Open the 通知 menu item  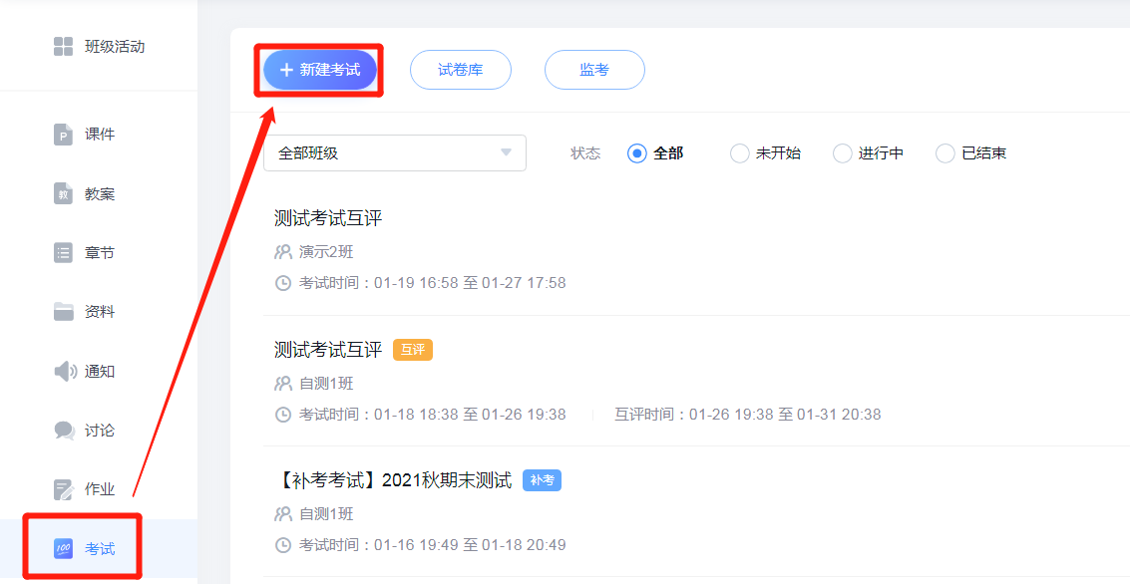(99, 372)
